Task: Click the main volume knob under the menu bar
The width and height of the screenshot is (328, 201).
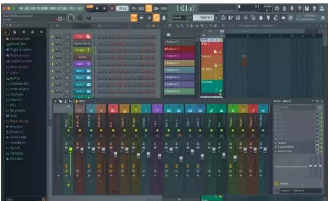Action: [71, 17]
